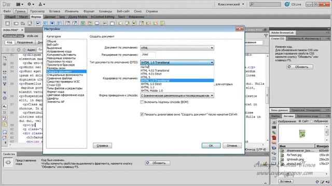Click the CS Live icon
The image size is (332, 186).
[x=287, y=4]
